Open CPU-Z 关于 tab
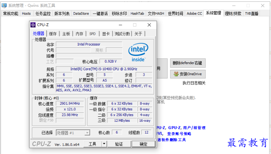Image resolution: width=271 pixels, height=154 pixels. (138, 34)
